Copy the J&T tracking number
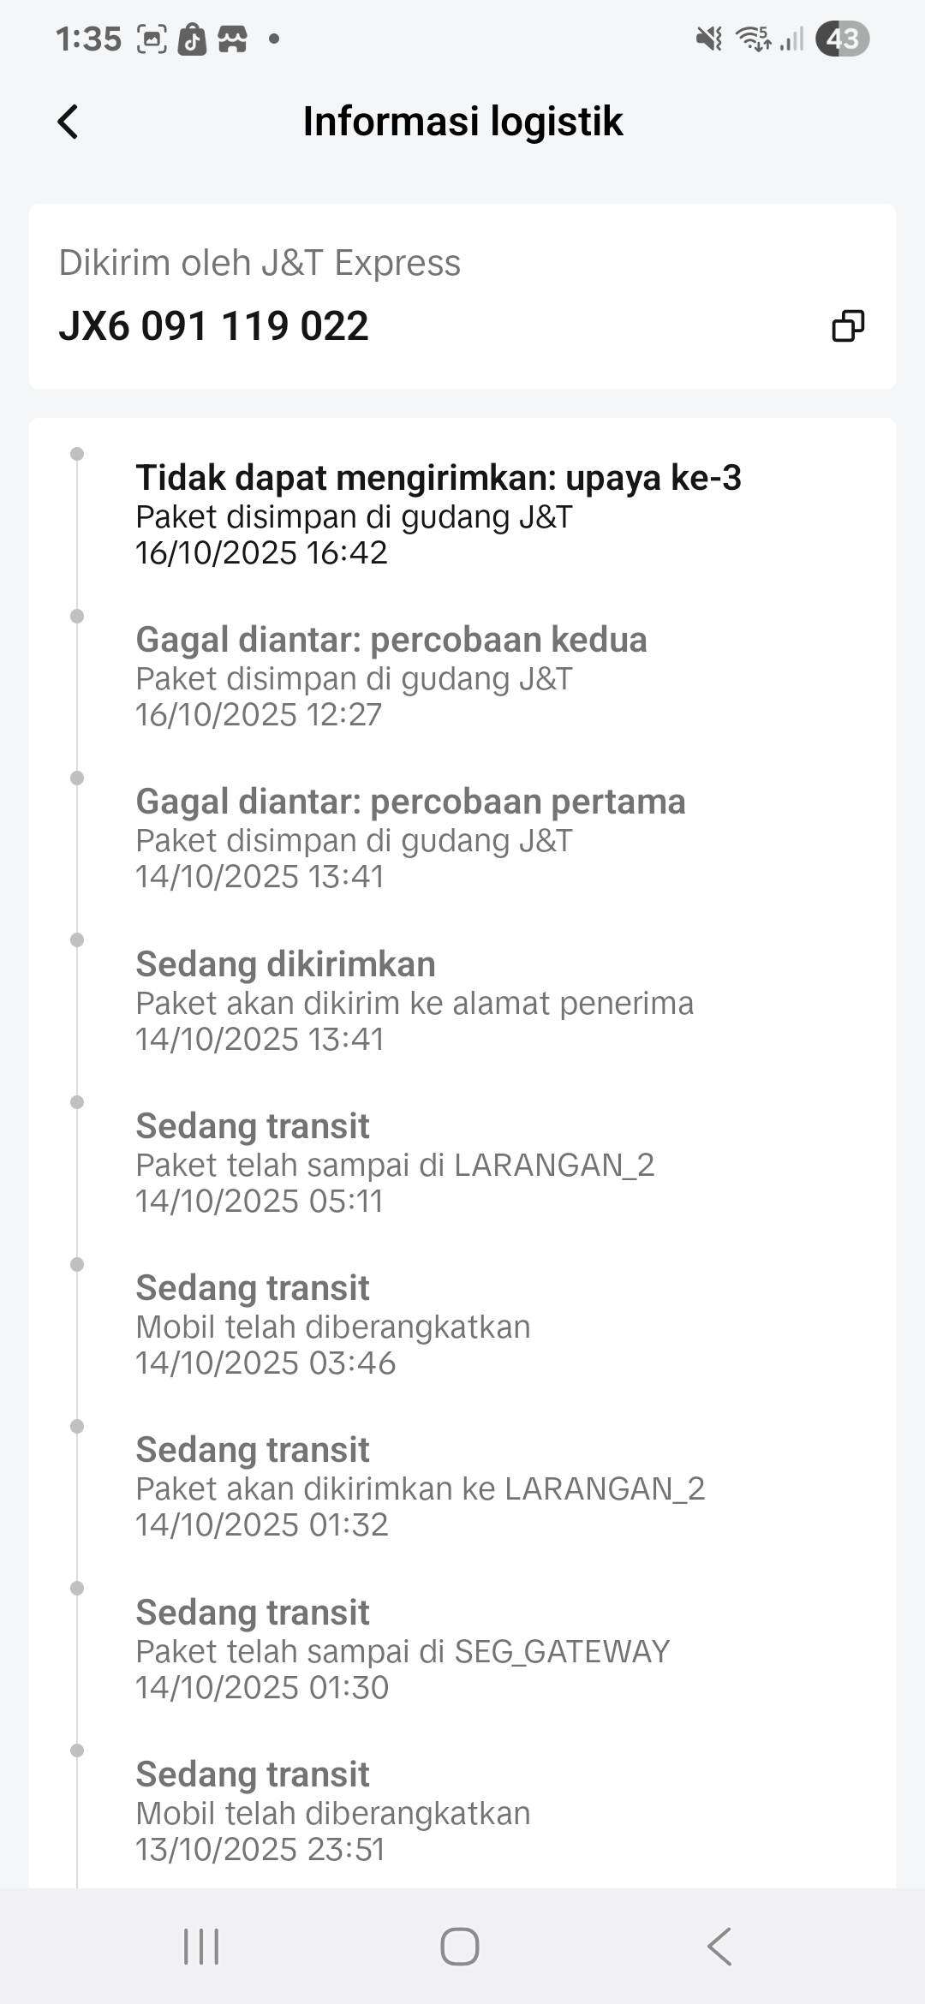Screen dimensions: 925x2004 click(x=848, y=325)
